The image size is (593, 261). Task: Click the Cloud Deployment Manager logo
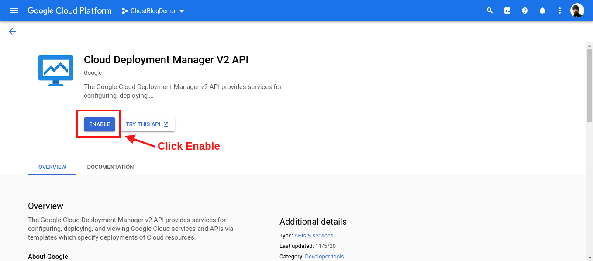coord(56,71)
